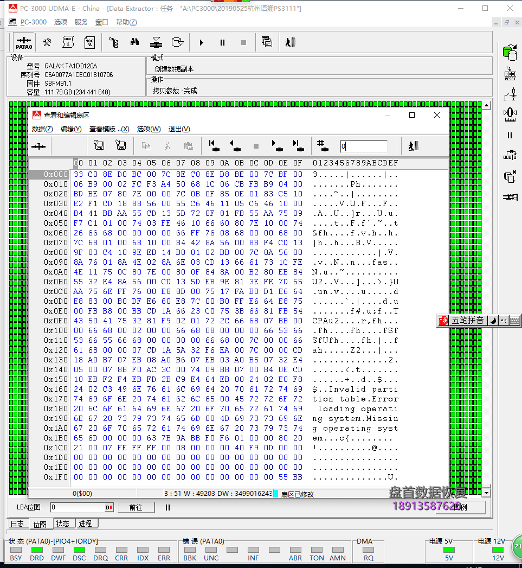This screenshot has width=522, height=568.
Task: Click the pause icon in right sidebar
Action: pyautogui.click(x=510, y=135)
